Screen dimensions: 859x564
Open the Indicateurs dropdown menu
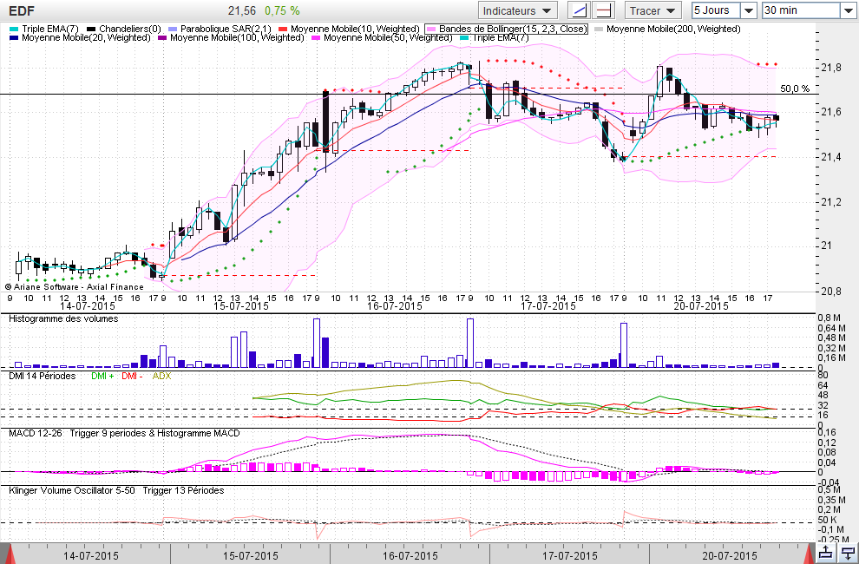point(518,10)
